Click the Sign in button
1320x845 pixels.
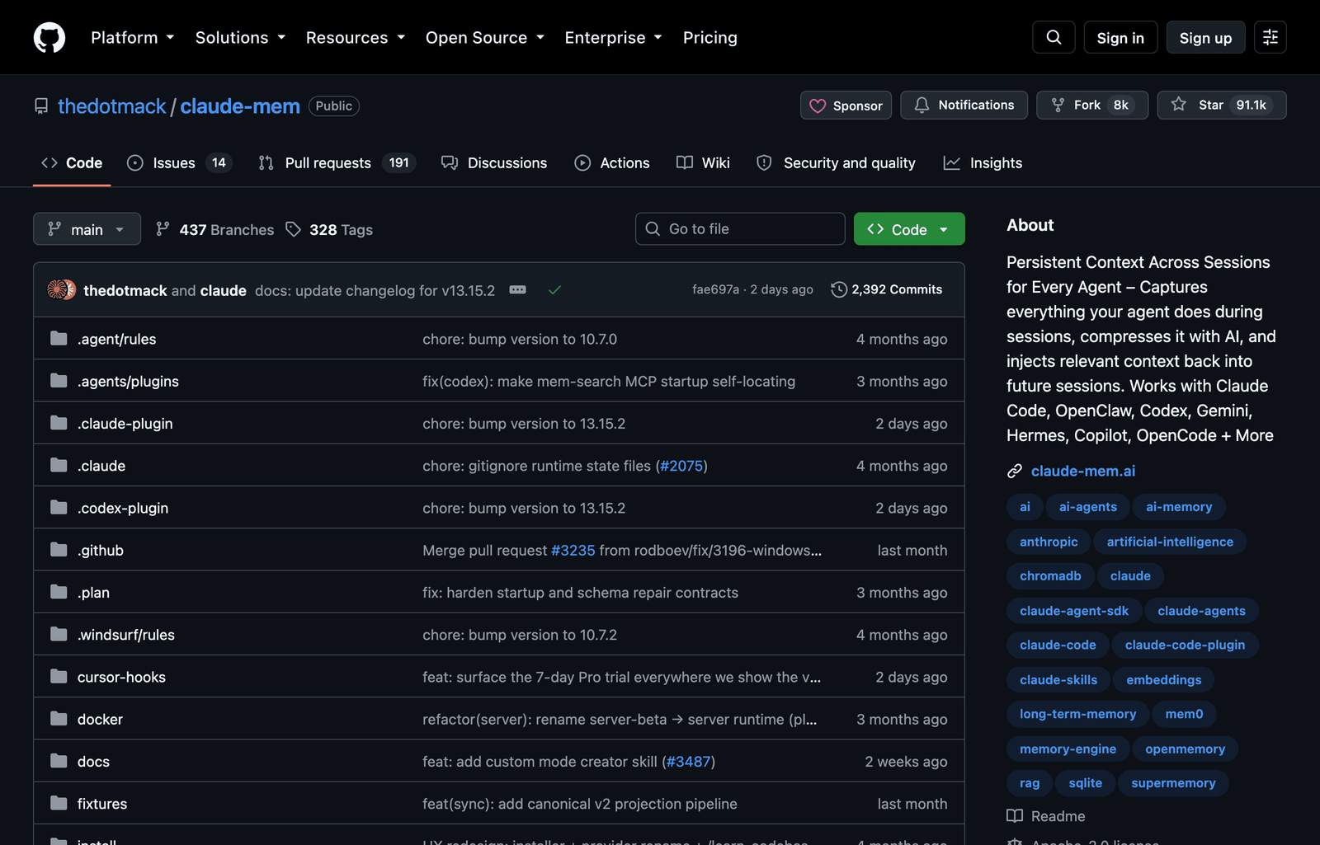point(1120,37)
